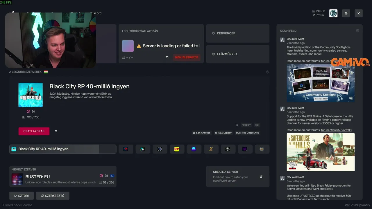Click the 245.8k players statistic
Image resolution: width=372 pixels, height=209 pixels.
tap(318, 11)
